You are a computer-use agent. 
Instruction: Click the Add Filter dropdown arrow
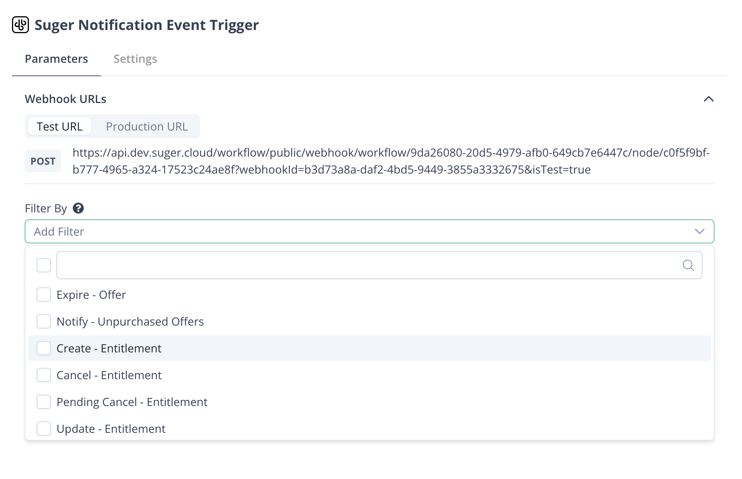coord(699,231)
